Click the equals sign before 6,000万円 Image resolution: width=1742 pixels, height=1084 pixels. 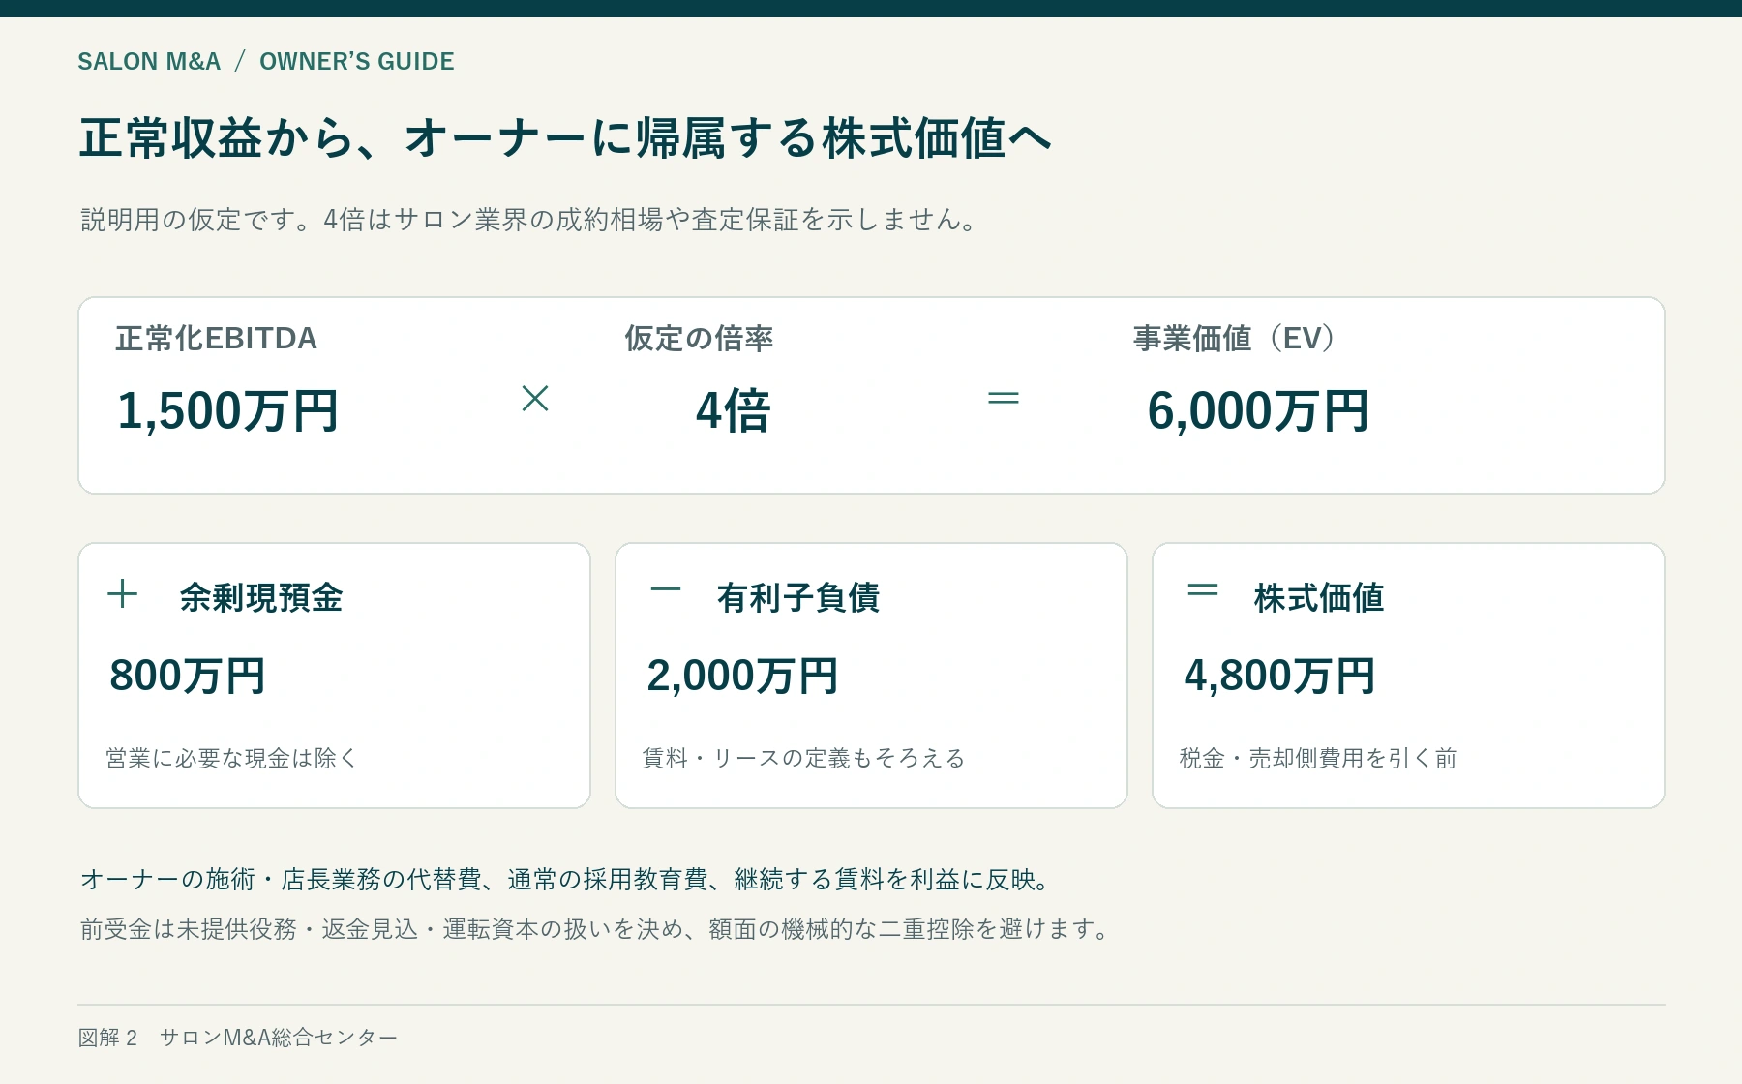point(1004,398)
